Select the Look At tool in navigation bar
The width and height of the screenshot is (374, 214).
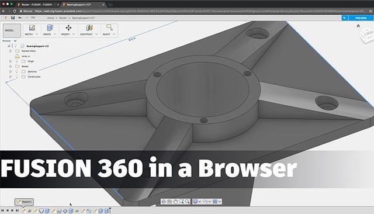169,202
